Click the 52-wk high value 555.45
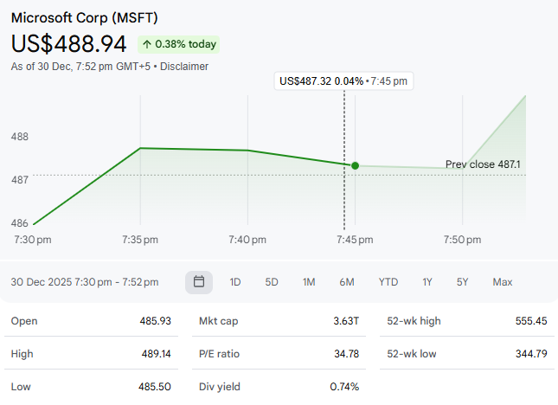 pos(531,321)
